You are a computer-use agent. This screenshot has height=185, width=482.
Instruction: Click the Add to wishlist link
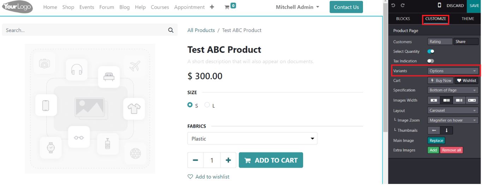coord(208,177)
